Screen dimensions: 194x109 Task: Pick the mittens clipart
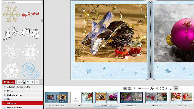[31, 33]
